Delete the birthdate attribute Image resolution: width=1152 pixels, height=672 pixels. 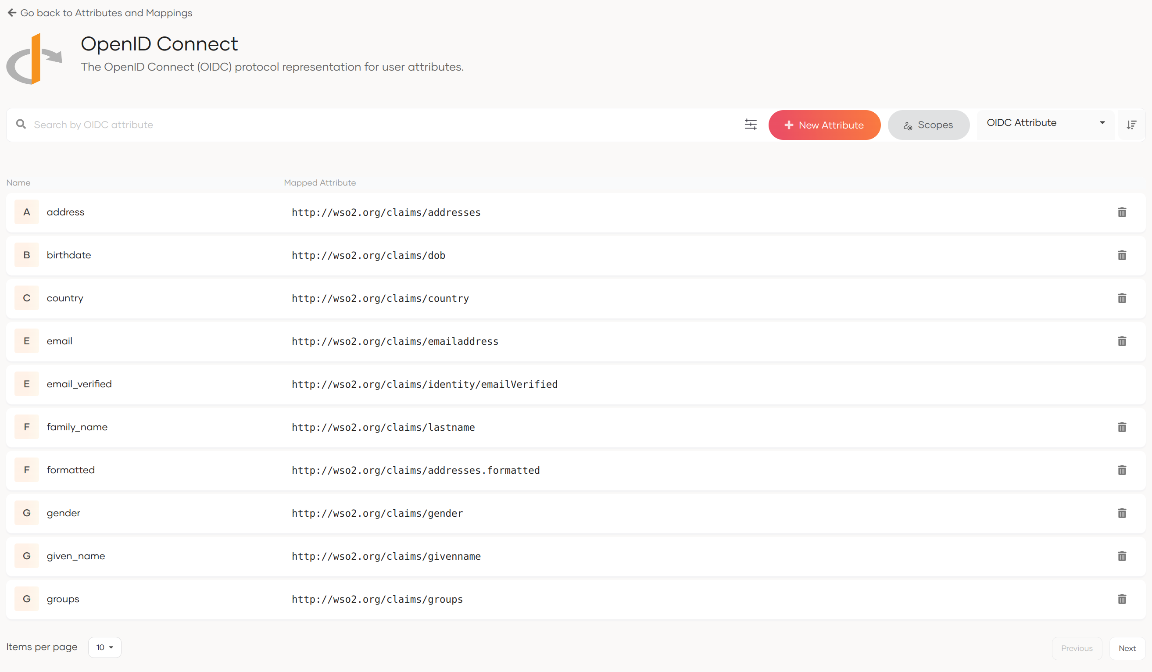[x=1122, y=255]
